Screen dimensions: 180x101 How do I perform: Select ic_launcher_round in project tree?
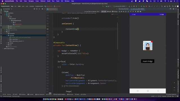coord(16,41)
